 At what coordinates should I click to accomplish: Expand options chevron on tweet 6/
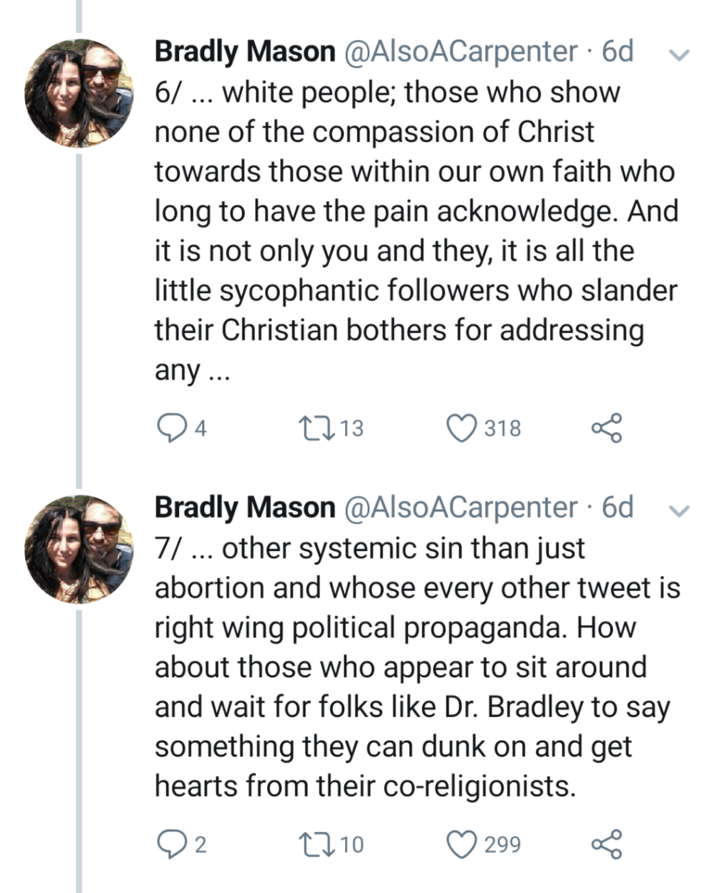click(679, 55)
